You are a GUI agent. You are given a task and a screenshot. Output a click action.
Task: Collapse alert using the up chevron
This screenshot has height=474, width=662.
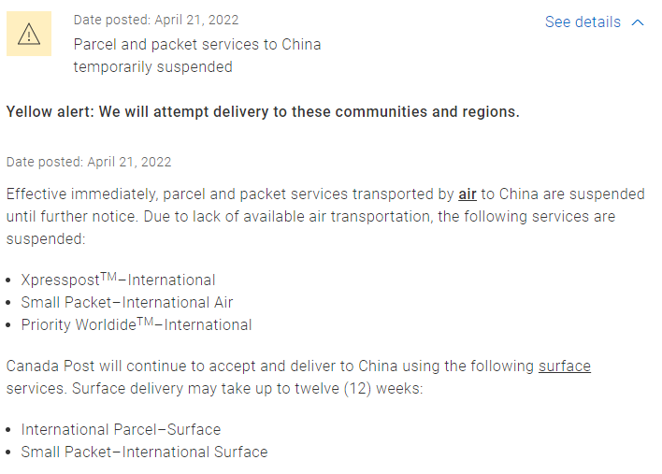(x=638, y=22)
